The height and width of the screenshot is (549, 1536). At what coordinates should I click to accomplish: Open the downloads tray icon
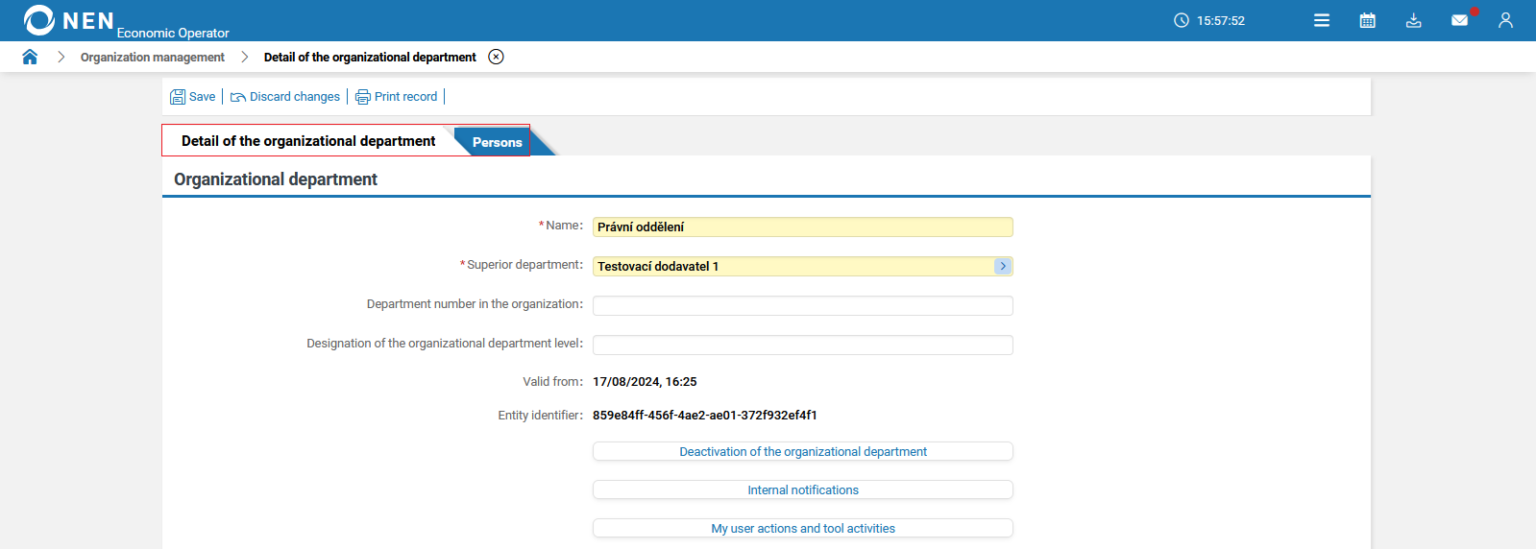[x=1414, y=20]
